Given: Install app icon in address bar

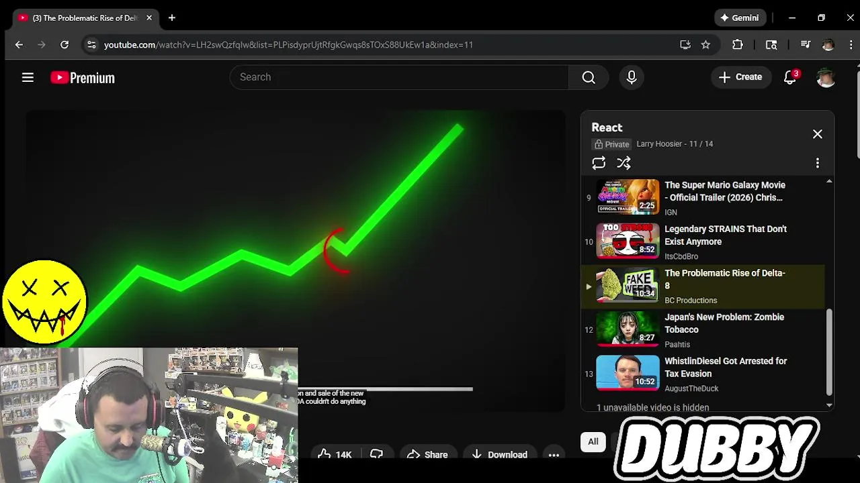Looking at the screenshot, I should pos(685,45).
